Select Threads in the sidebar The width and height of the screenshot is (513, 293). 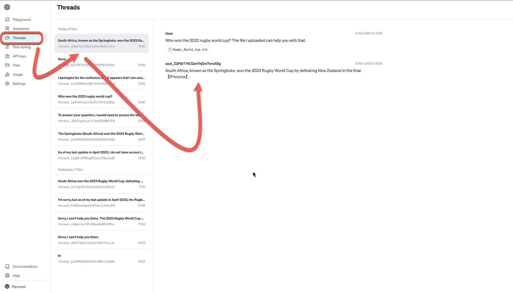coord(19,38)
